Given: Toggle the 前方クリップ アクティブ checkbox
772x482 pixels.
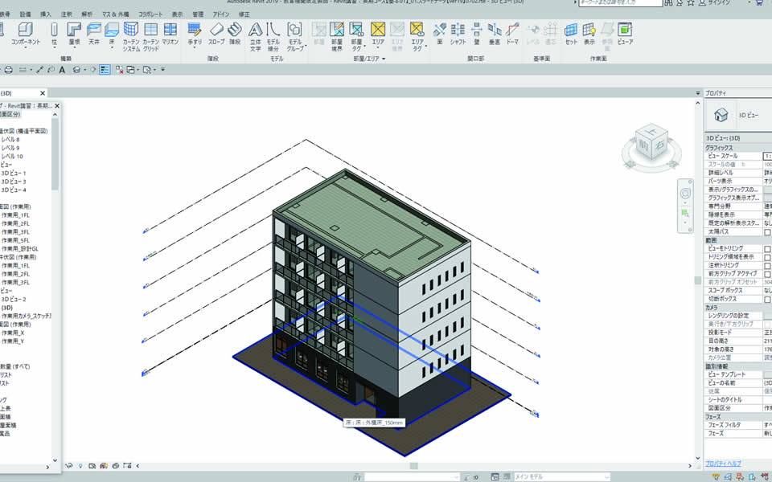Looking at the screenshot, I should pos(767,274).
